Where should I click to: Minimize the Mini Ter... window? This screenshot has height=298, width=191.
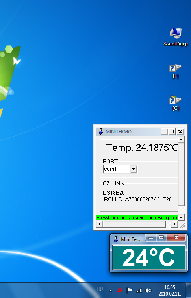pos(151,238)
